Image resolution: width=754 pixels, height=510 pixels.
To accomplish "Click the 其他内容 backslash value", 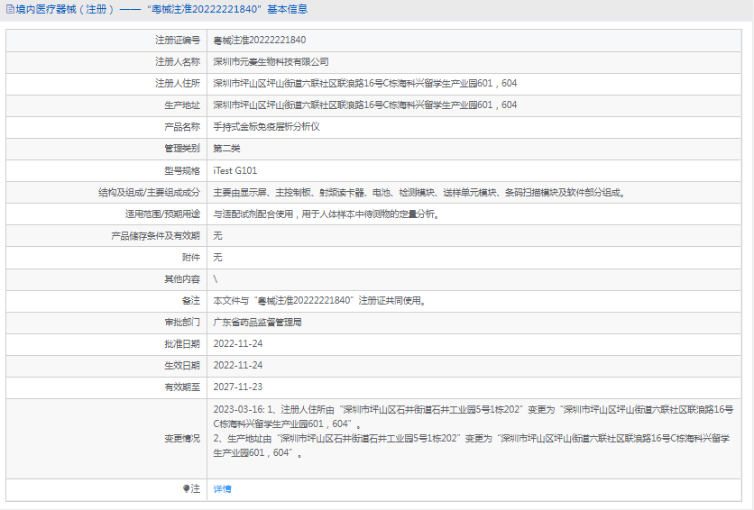I will [216, 279].
